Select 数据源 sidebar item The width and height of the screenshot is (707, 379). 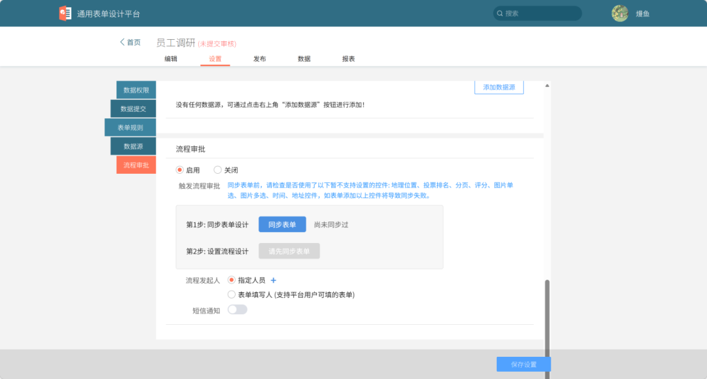(136, 146)
